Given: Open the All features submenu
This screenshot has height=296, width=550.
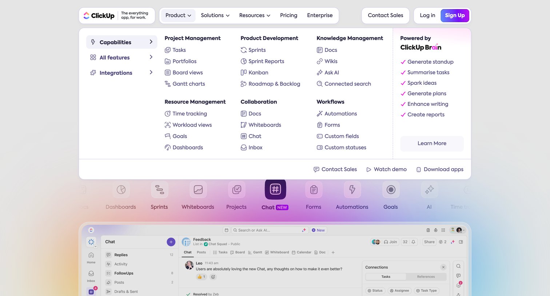Looking at the screenshot, I should 121,57.
